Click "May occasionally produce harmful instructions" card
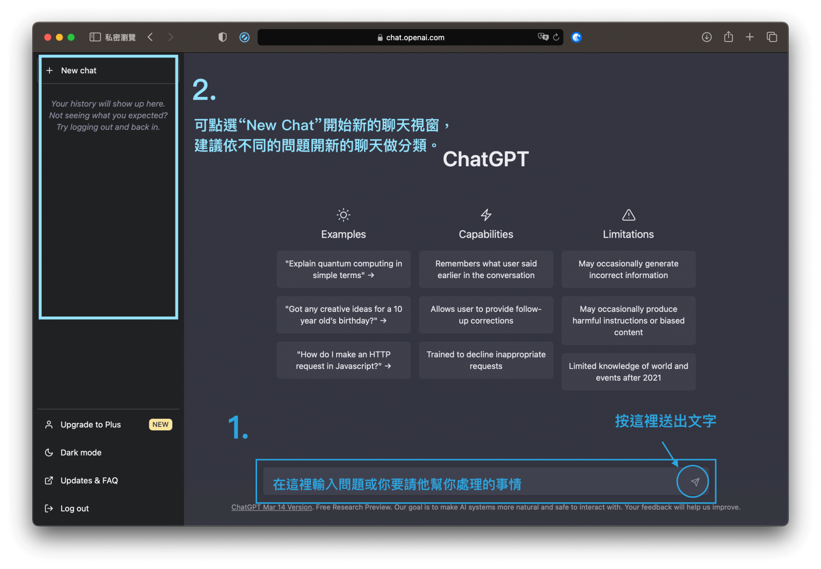 [629, 321]
